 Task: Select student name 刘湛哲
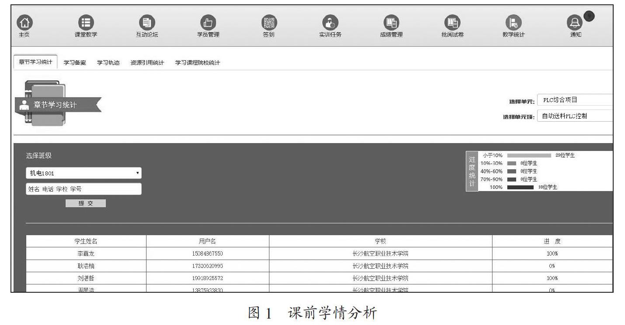(x=86, y=278)
